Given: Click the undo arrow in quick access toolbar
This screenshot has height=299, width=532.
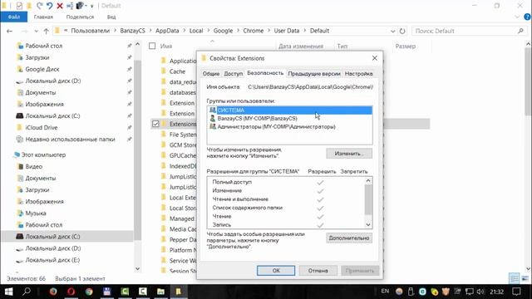Looking at the screenshot, I should click(x=50, y=6).
